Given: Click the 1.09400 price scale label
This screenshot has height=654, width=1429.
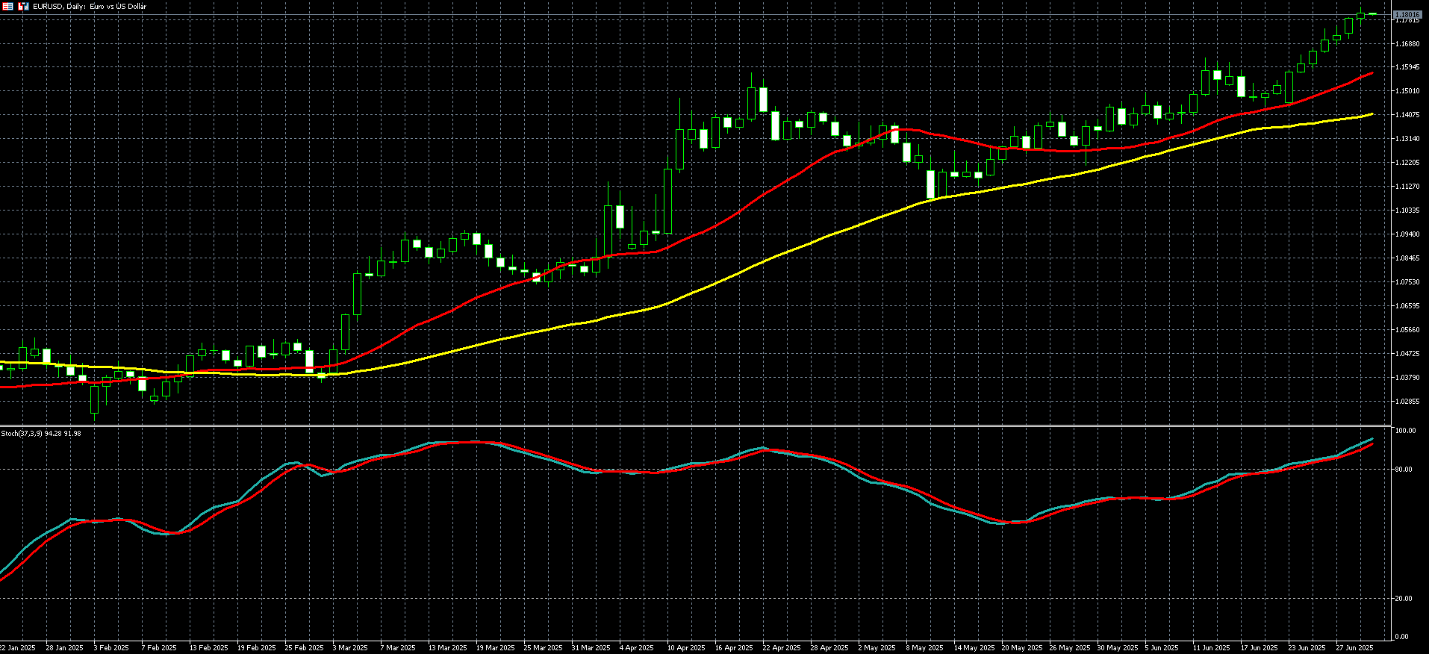Looking at the screenshot, I should 1407,234.
